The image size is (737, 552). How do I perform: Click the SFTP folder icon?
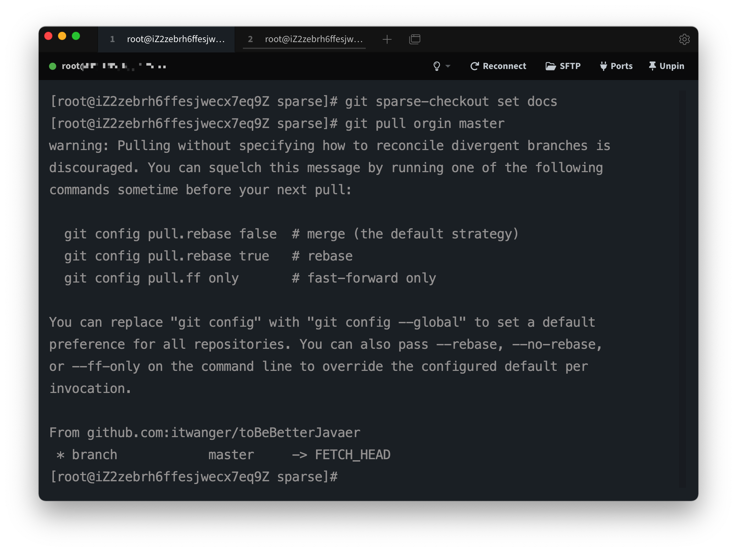pos(550,66)
